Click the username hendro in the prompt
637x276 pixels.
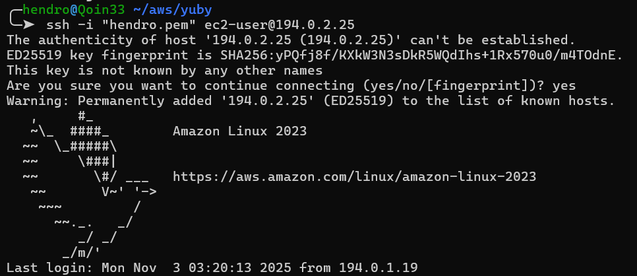click(x=45, y=10)
